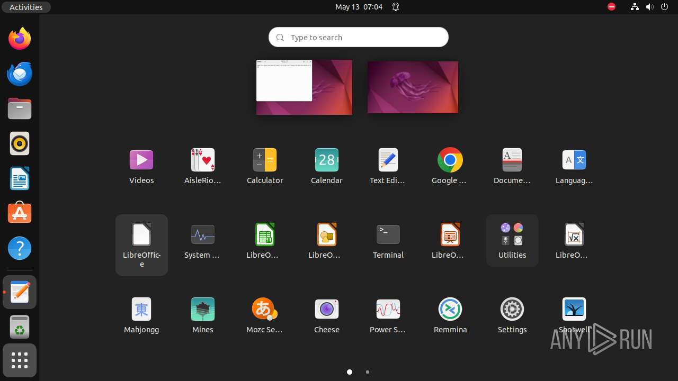This screenshot has height=381, width=678.
Task: Click the red indicator icon in top bar
Action: pyautogui.click(x=611, y=7)
